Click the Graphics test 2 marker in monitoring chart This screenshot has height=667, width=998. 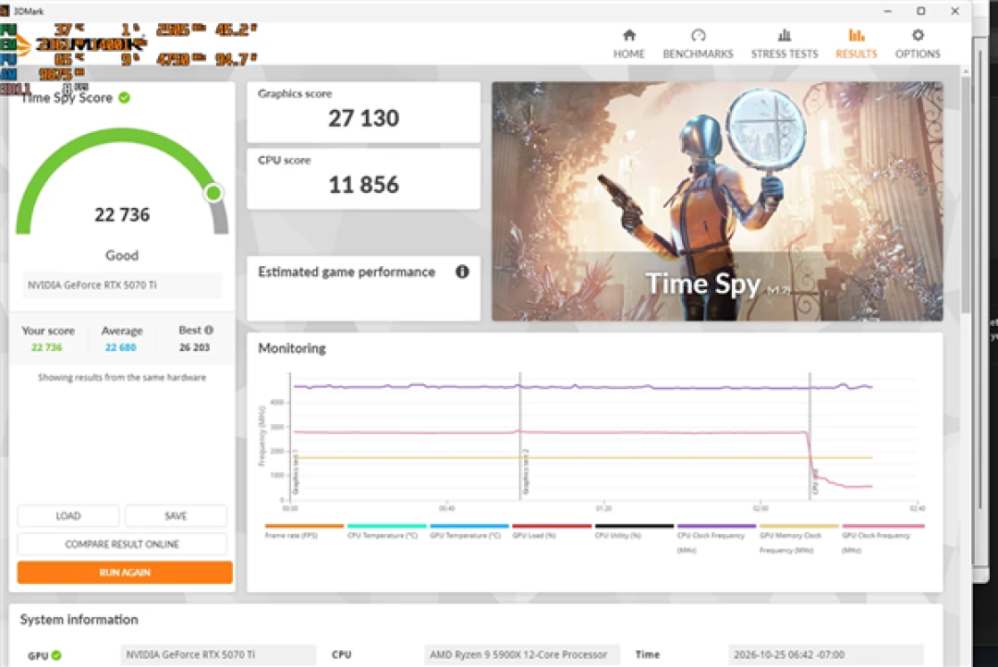coord(520,436)
